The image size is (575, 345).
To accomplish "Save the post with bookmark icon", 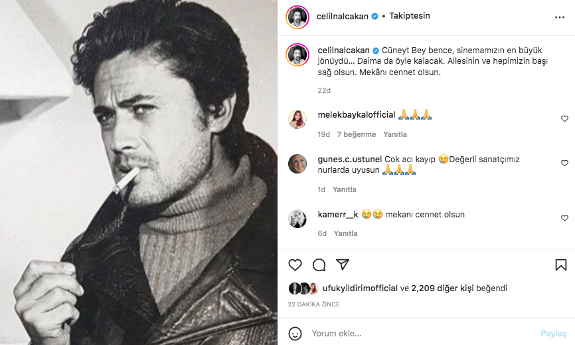I will (560, 265).
